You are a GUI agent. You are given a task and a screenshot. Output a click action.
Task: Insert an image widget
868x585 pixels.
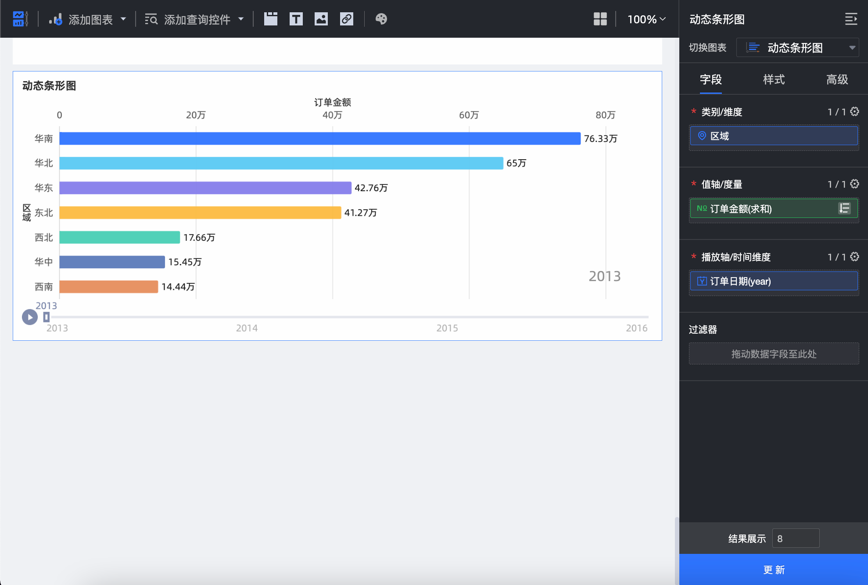(321, 19)
